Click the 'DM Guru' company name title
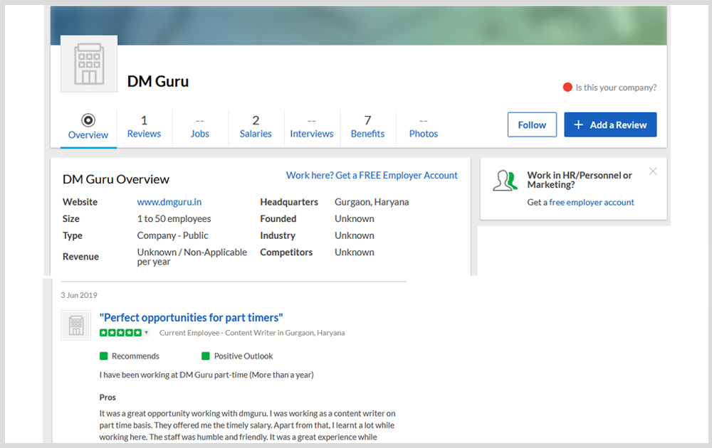Screen dimensions: 712x448 (x=157, y=82)
